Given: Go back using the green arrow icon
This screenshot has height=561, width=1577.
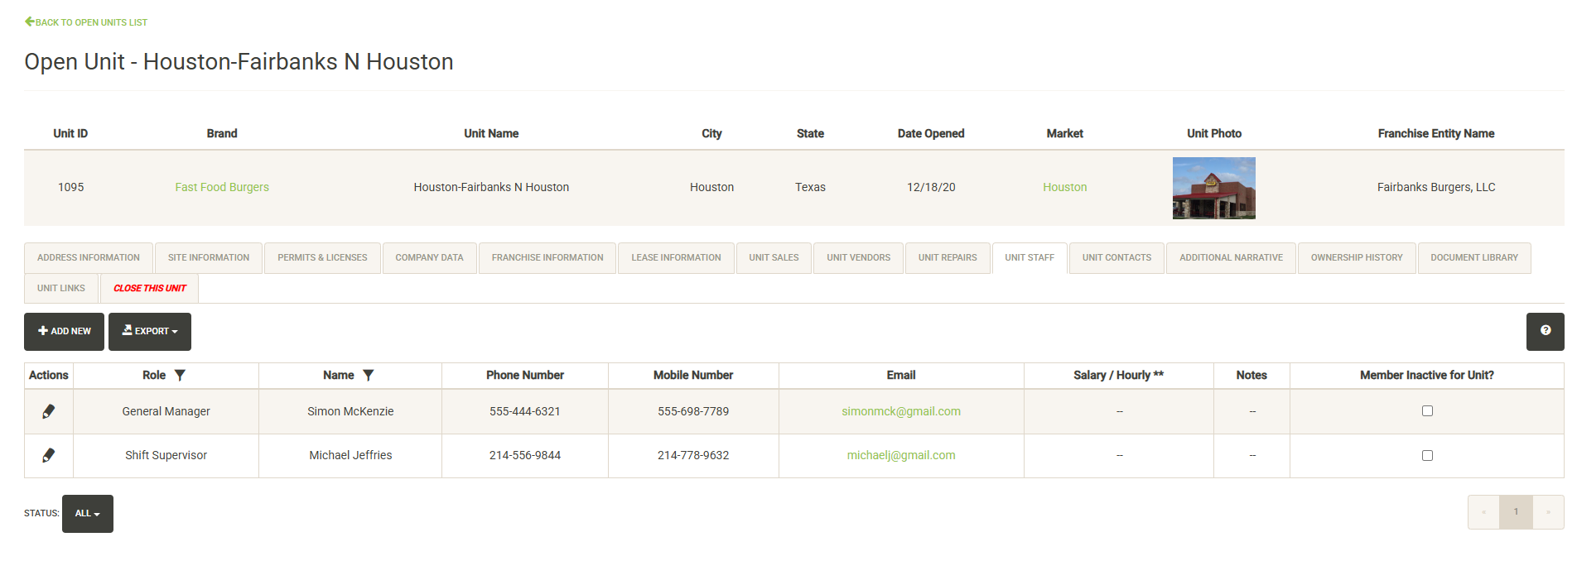Looking at the screenshot, I should click(30, 22).
